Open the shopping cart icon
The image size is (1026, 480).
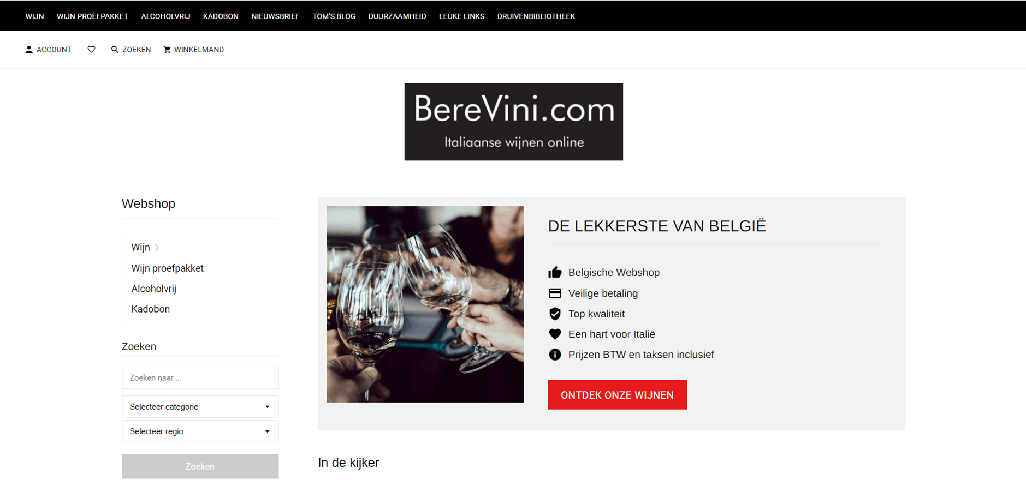pos(167,50)
